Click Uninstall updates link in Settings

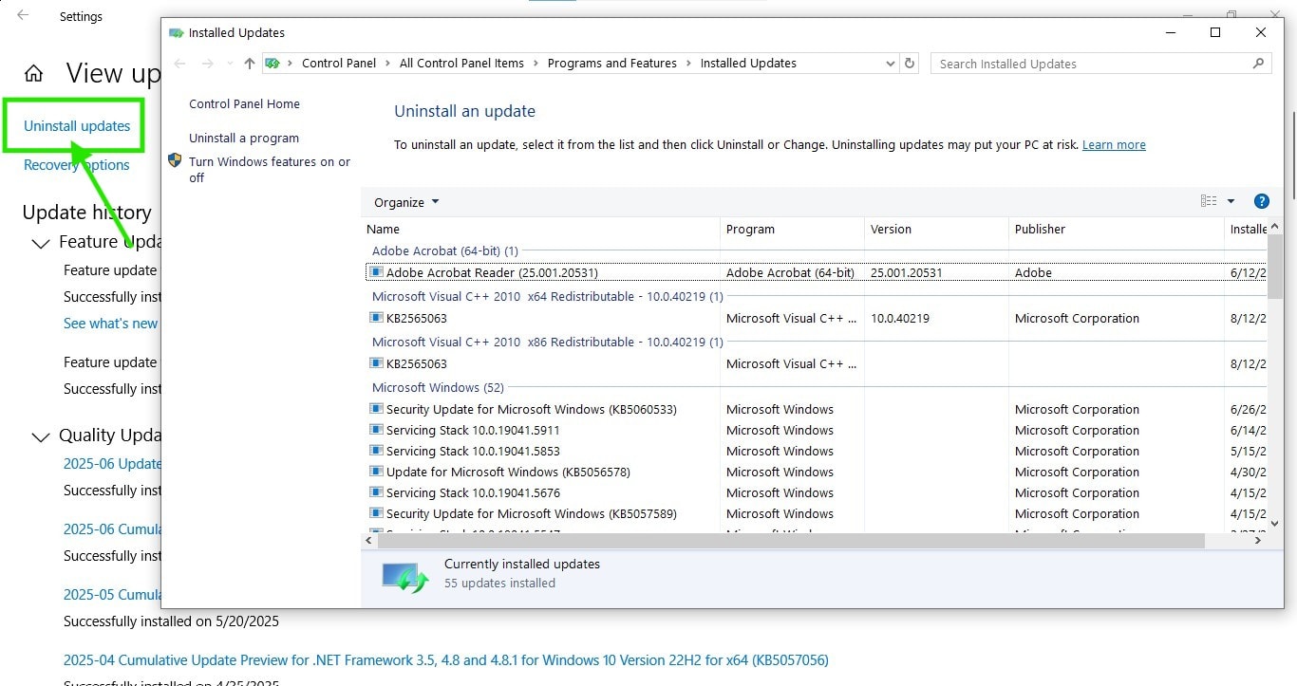[x=77, y=126]
